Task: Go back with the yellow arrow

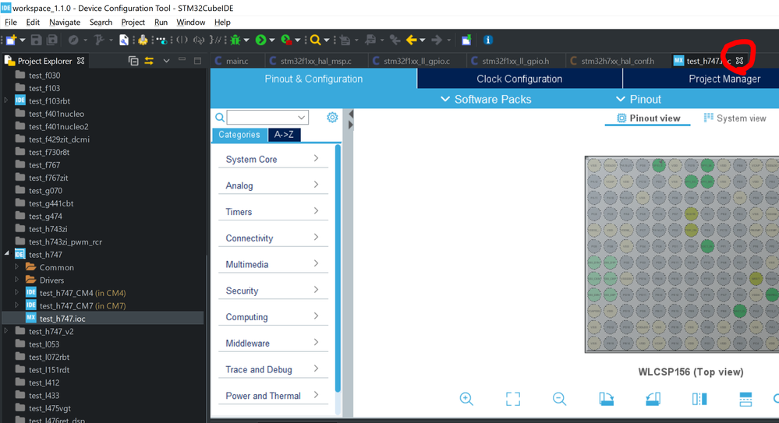Action: pyautogui.click(x=412, y=41)
